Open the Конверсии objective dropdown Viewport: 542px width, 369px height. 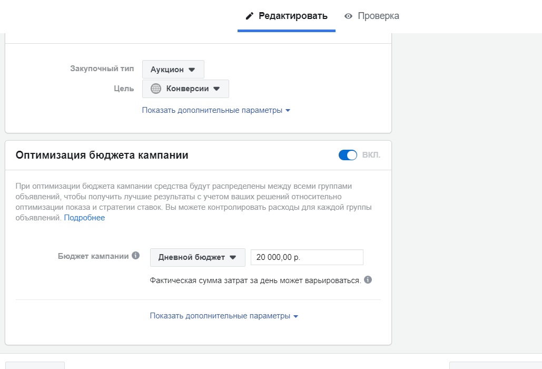pos(185,89)
